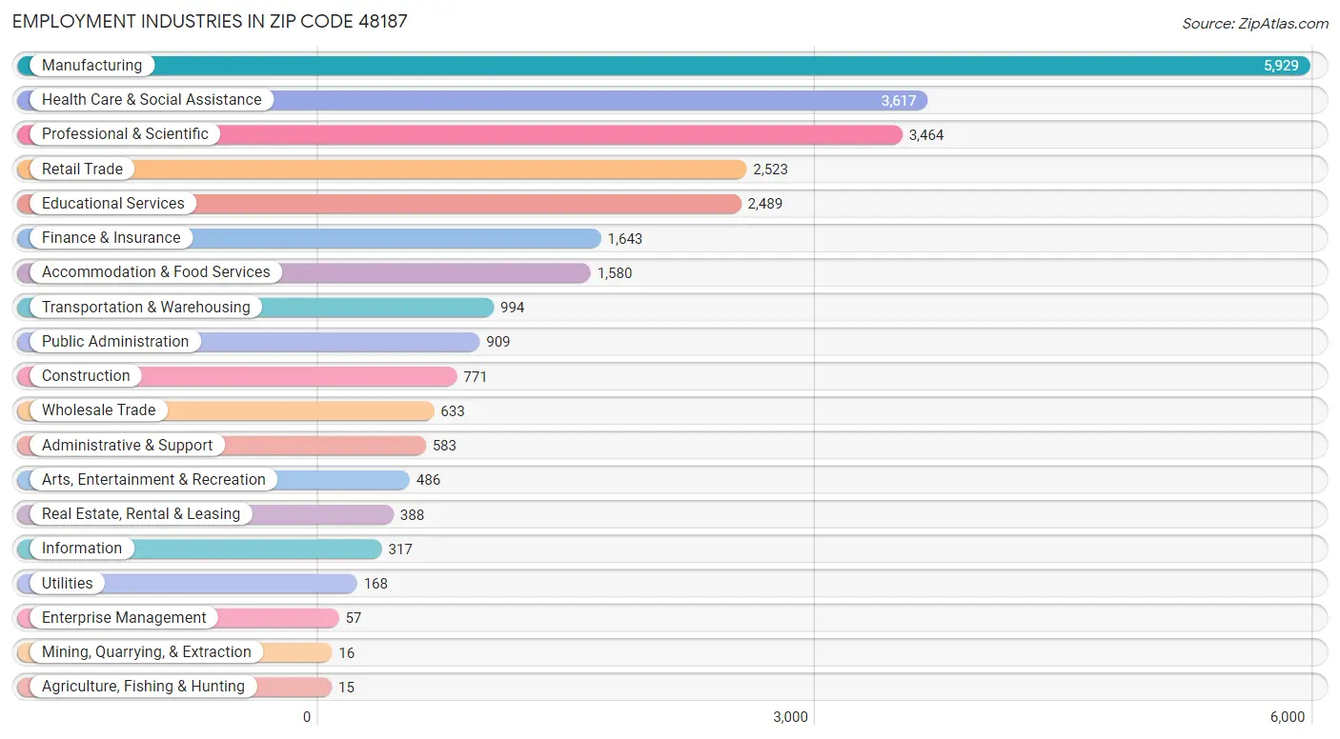Select Mining, Quarrying, & Extraction label
Viewport: 1340px width, 739px height.
(x=147, y=652)
